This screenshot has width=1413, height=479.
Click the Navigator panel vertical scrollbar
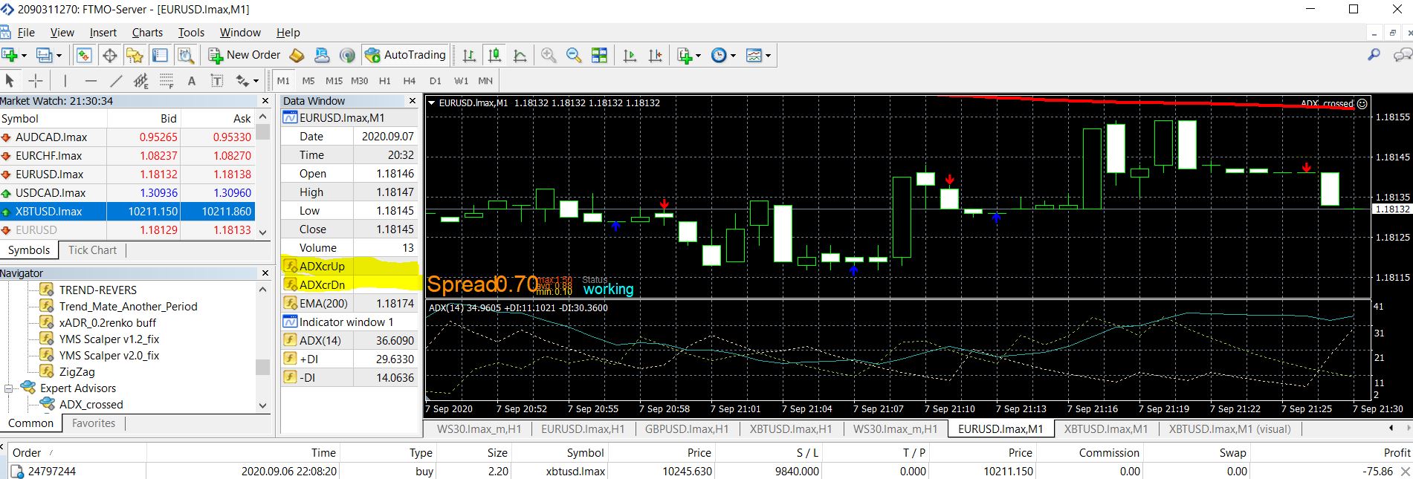pyautogui.click(x=262, y=347)
